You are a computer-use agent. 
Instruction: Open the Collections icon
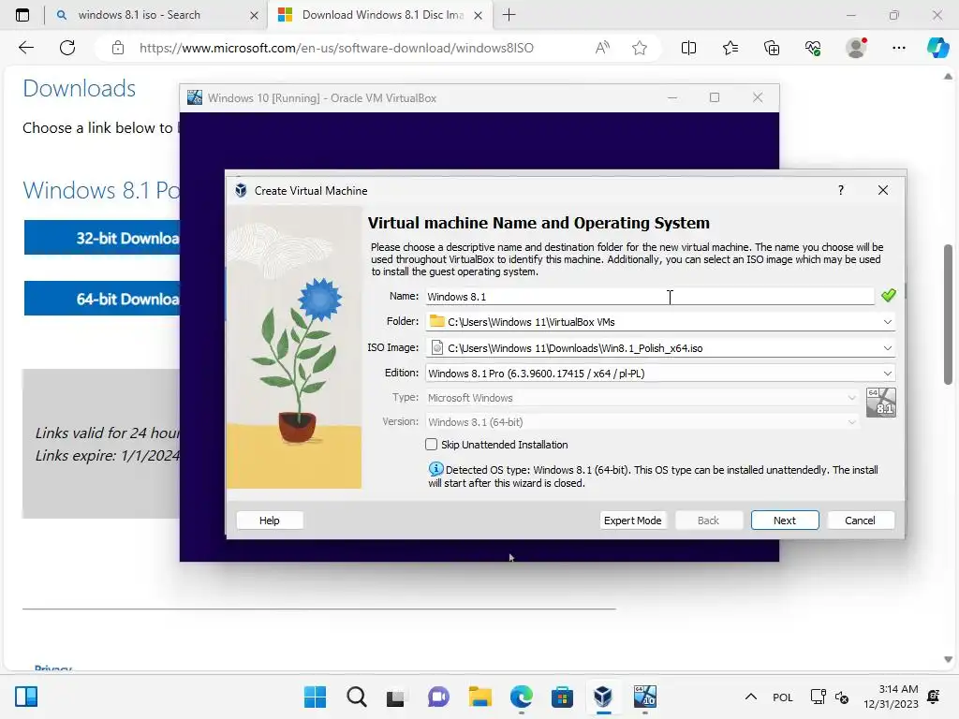coord(772,48)
